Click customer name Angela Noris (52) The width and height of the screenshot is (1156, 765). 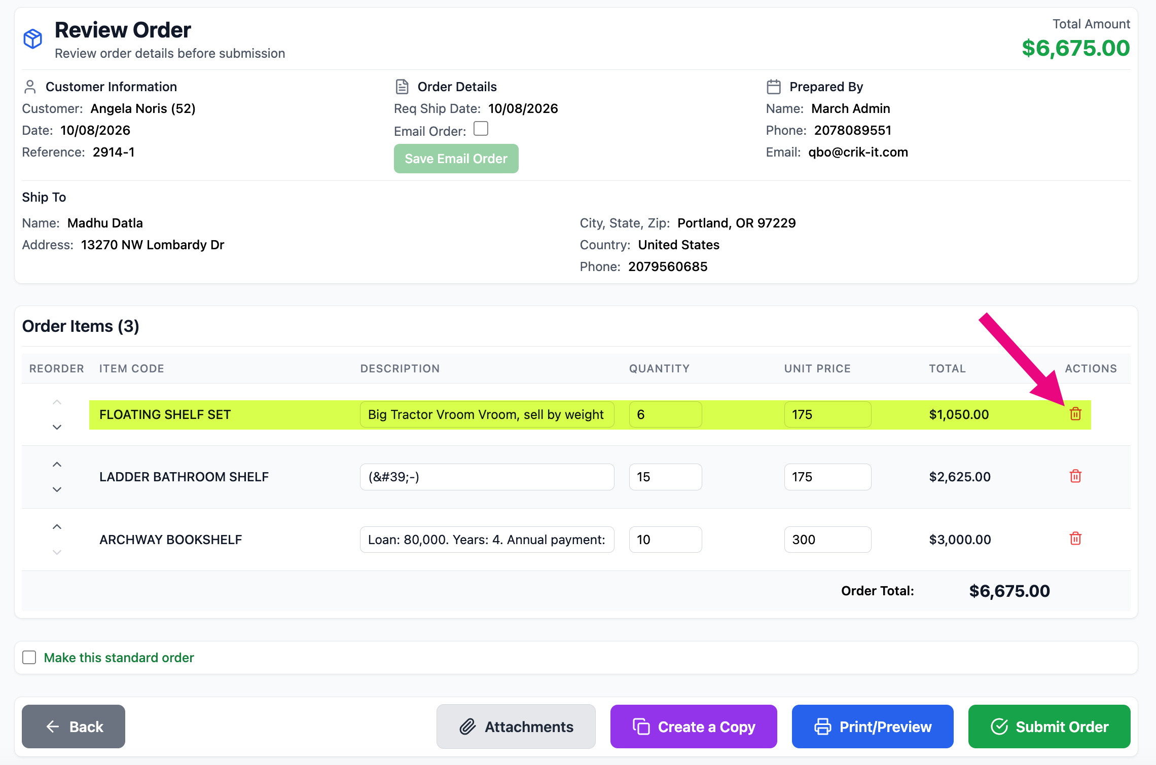click(143, 108)
